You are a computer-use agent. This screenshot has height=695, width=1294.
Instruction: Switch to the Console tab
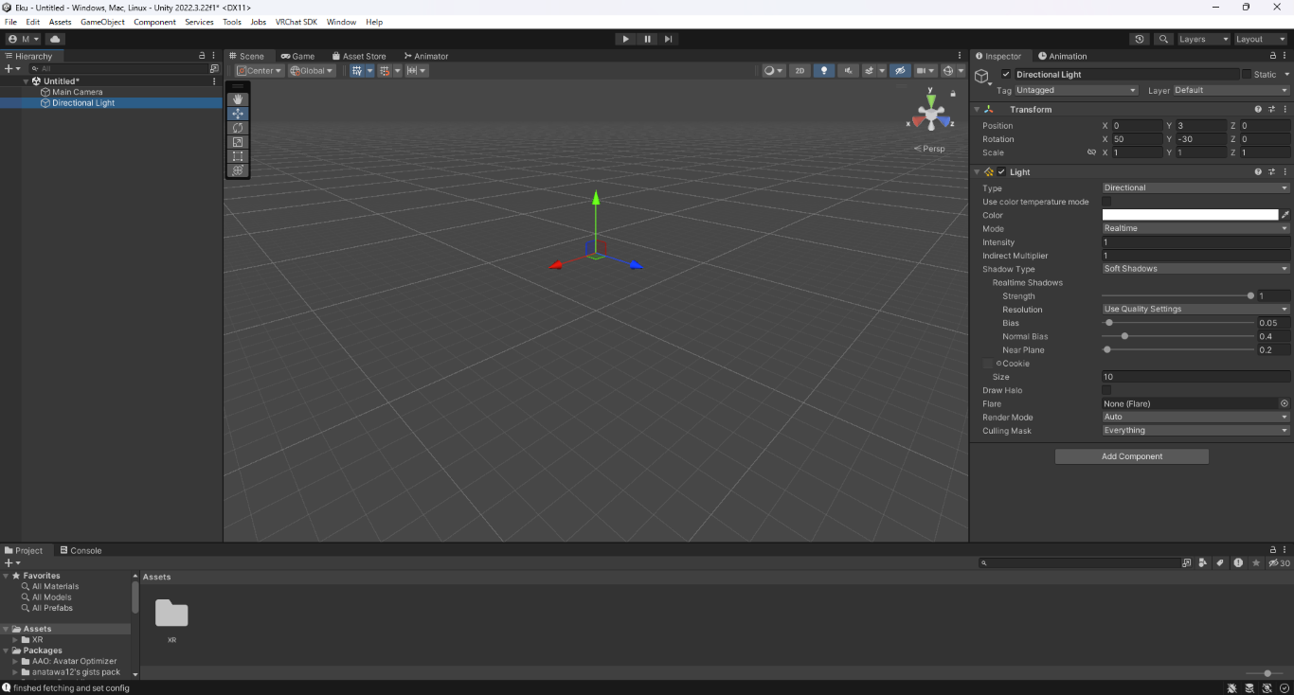click(81, 550)
